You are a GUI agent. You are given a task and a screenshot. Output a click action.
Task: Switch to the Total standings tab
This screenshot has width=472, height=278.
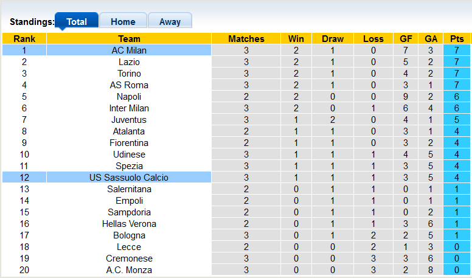(77, 21)
